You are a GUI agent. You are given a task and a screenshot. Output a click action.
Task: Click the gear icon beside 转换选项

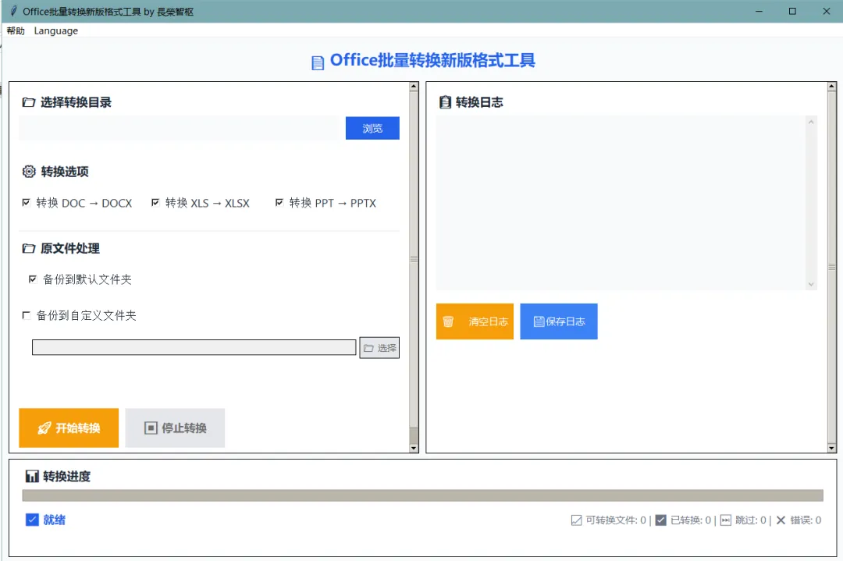click(x=29, y=172)
